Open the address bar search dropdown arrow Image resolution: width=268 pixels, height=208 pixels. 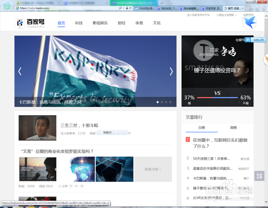(124, 8)
